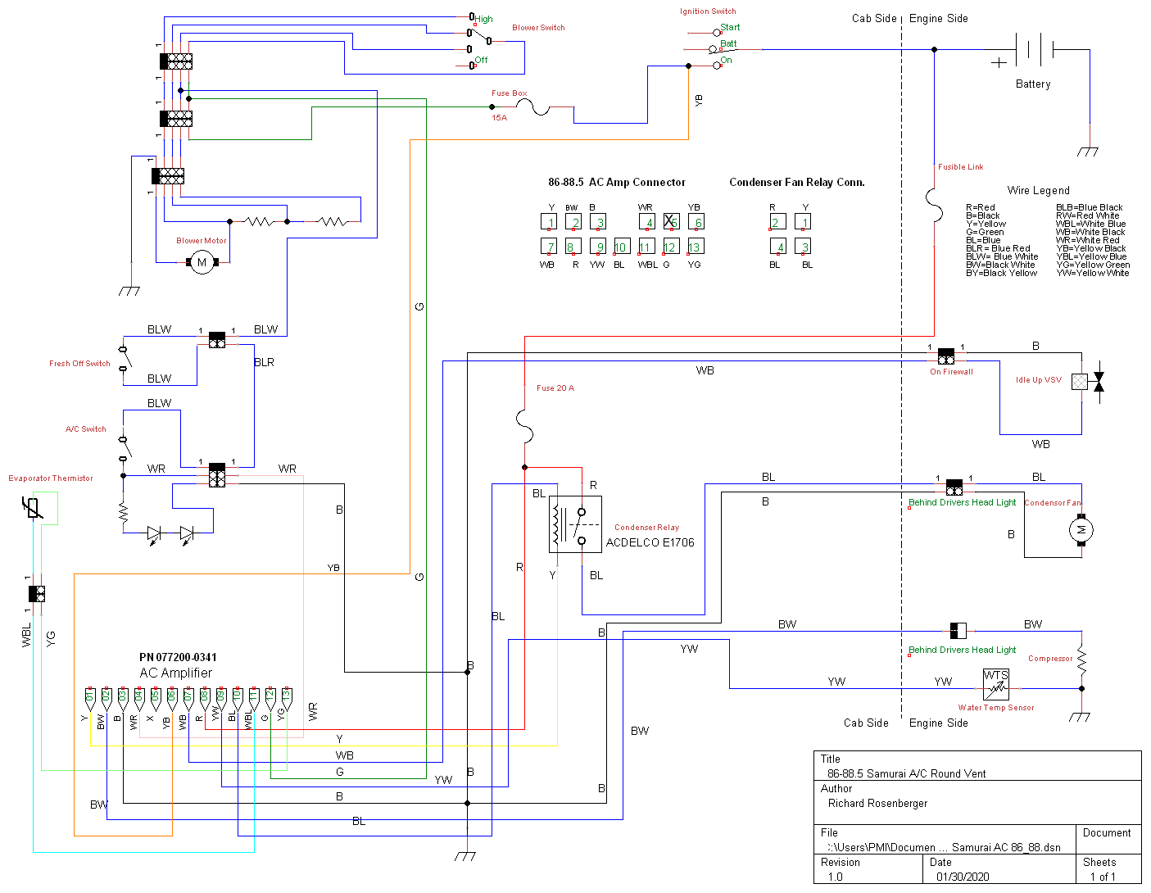The image size is (1151, 893).
Task: Click the Water Temp Sensor WTS symbol
Action: (x=995, y=683)
